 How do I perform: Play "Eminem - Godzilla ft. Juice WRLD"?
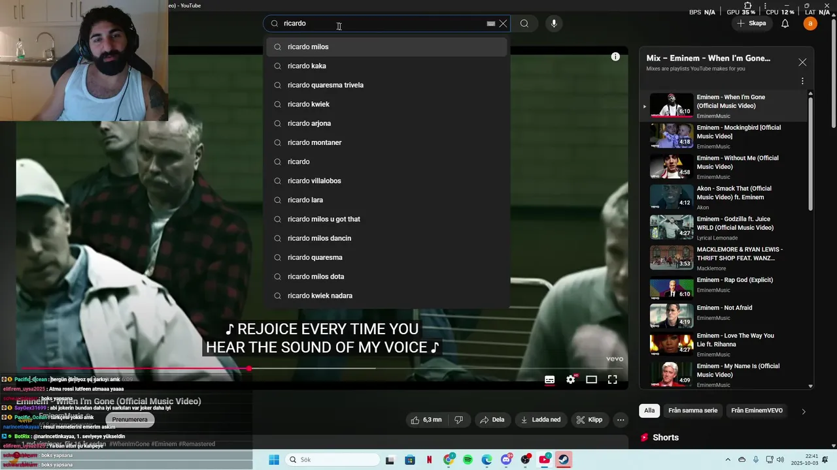(x=725, y=227)
